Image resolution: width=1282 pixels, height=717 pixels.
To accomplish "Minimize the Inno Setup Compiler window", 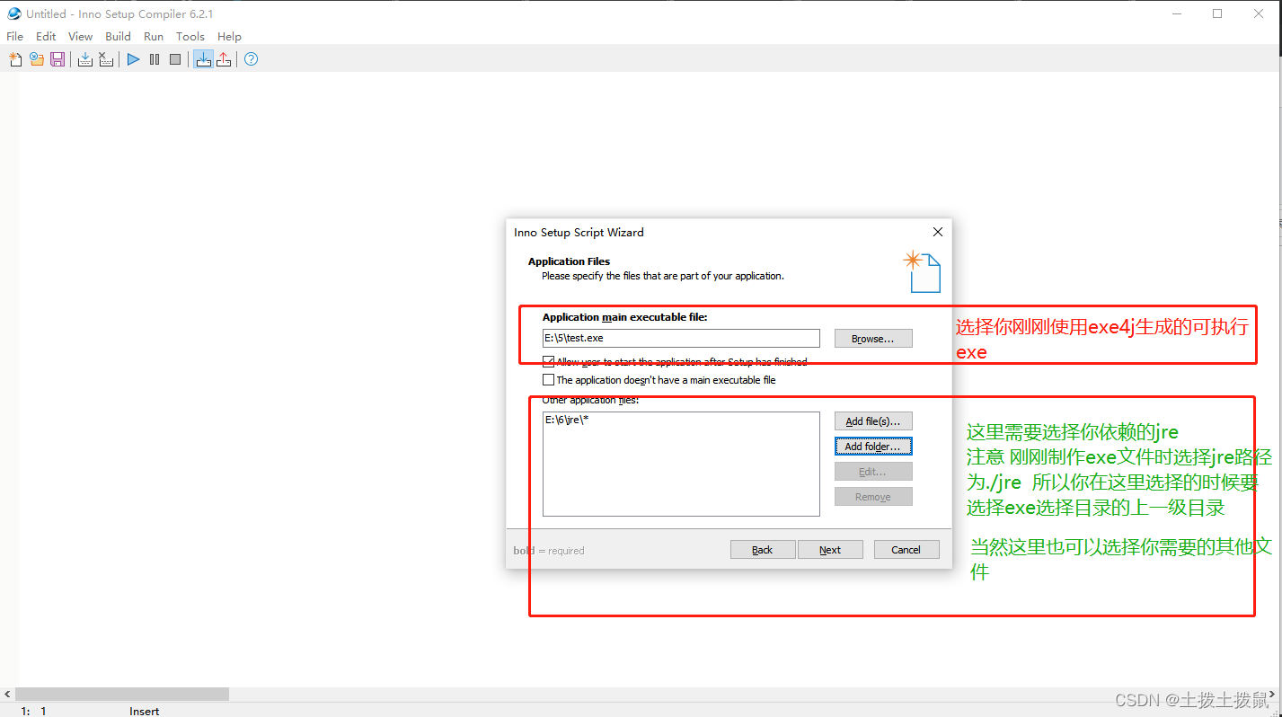I will coord(1177,13).
